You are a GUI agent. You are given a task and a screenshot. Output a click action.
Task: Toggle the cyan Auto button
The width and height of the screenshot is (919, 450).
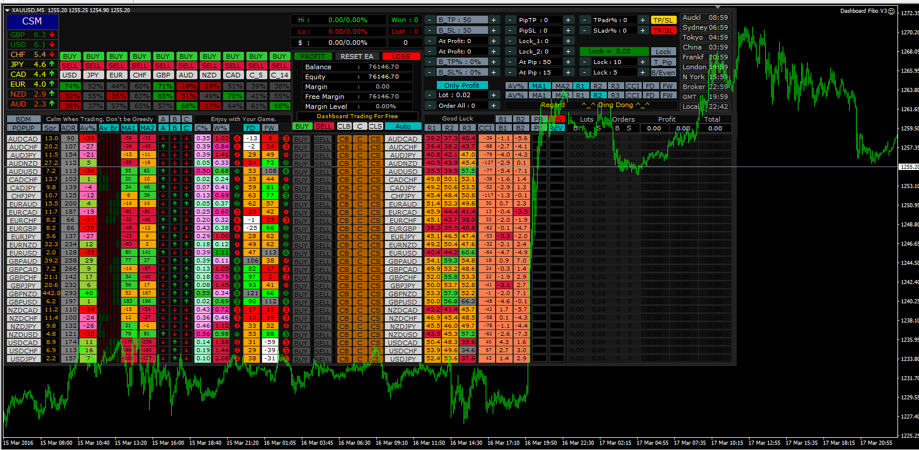[403, 126]
